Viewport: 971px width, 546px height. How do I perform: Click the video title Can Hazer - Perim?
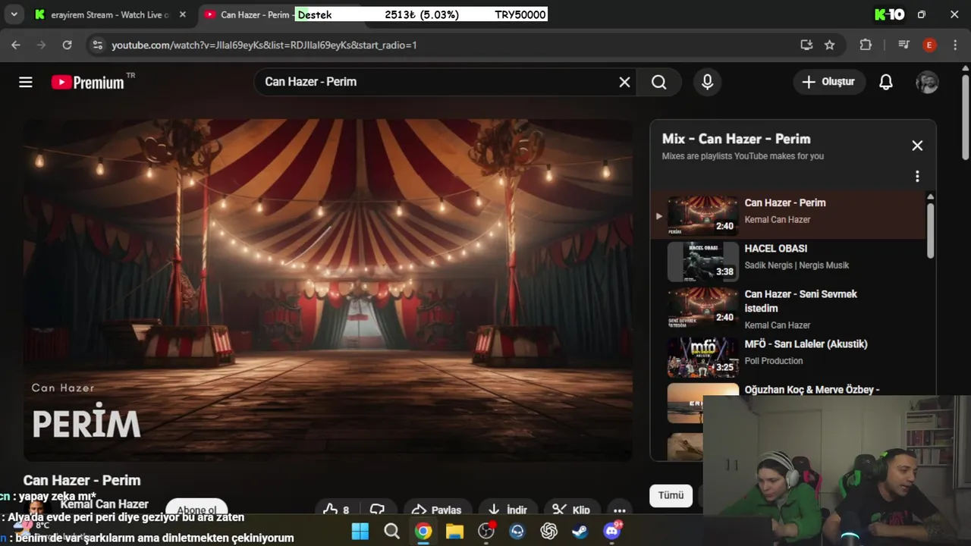[82, 480]
